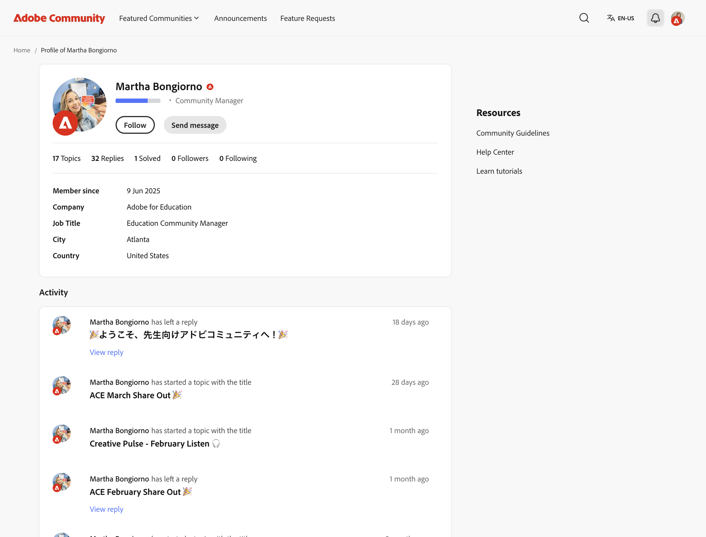The height and width of the screenshot is (537, 706).
Task: Click the 9 Jun 2025 member date
Action: pos(143,191)
